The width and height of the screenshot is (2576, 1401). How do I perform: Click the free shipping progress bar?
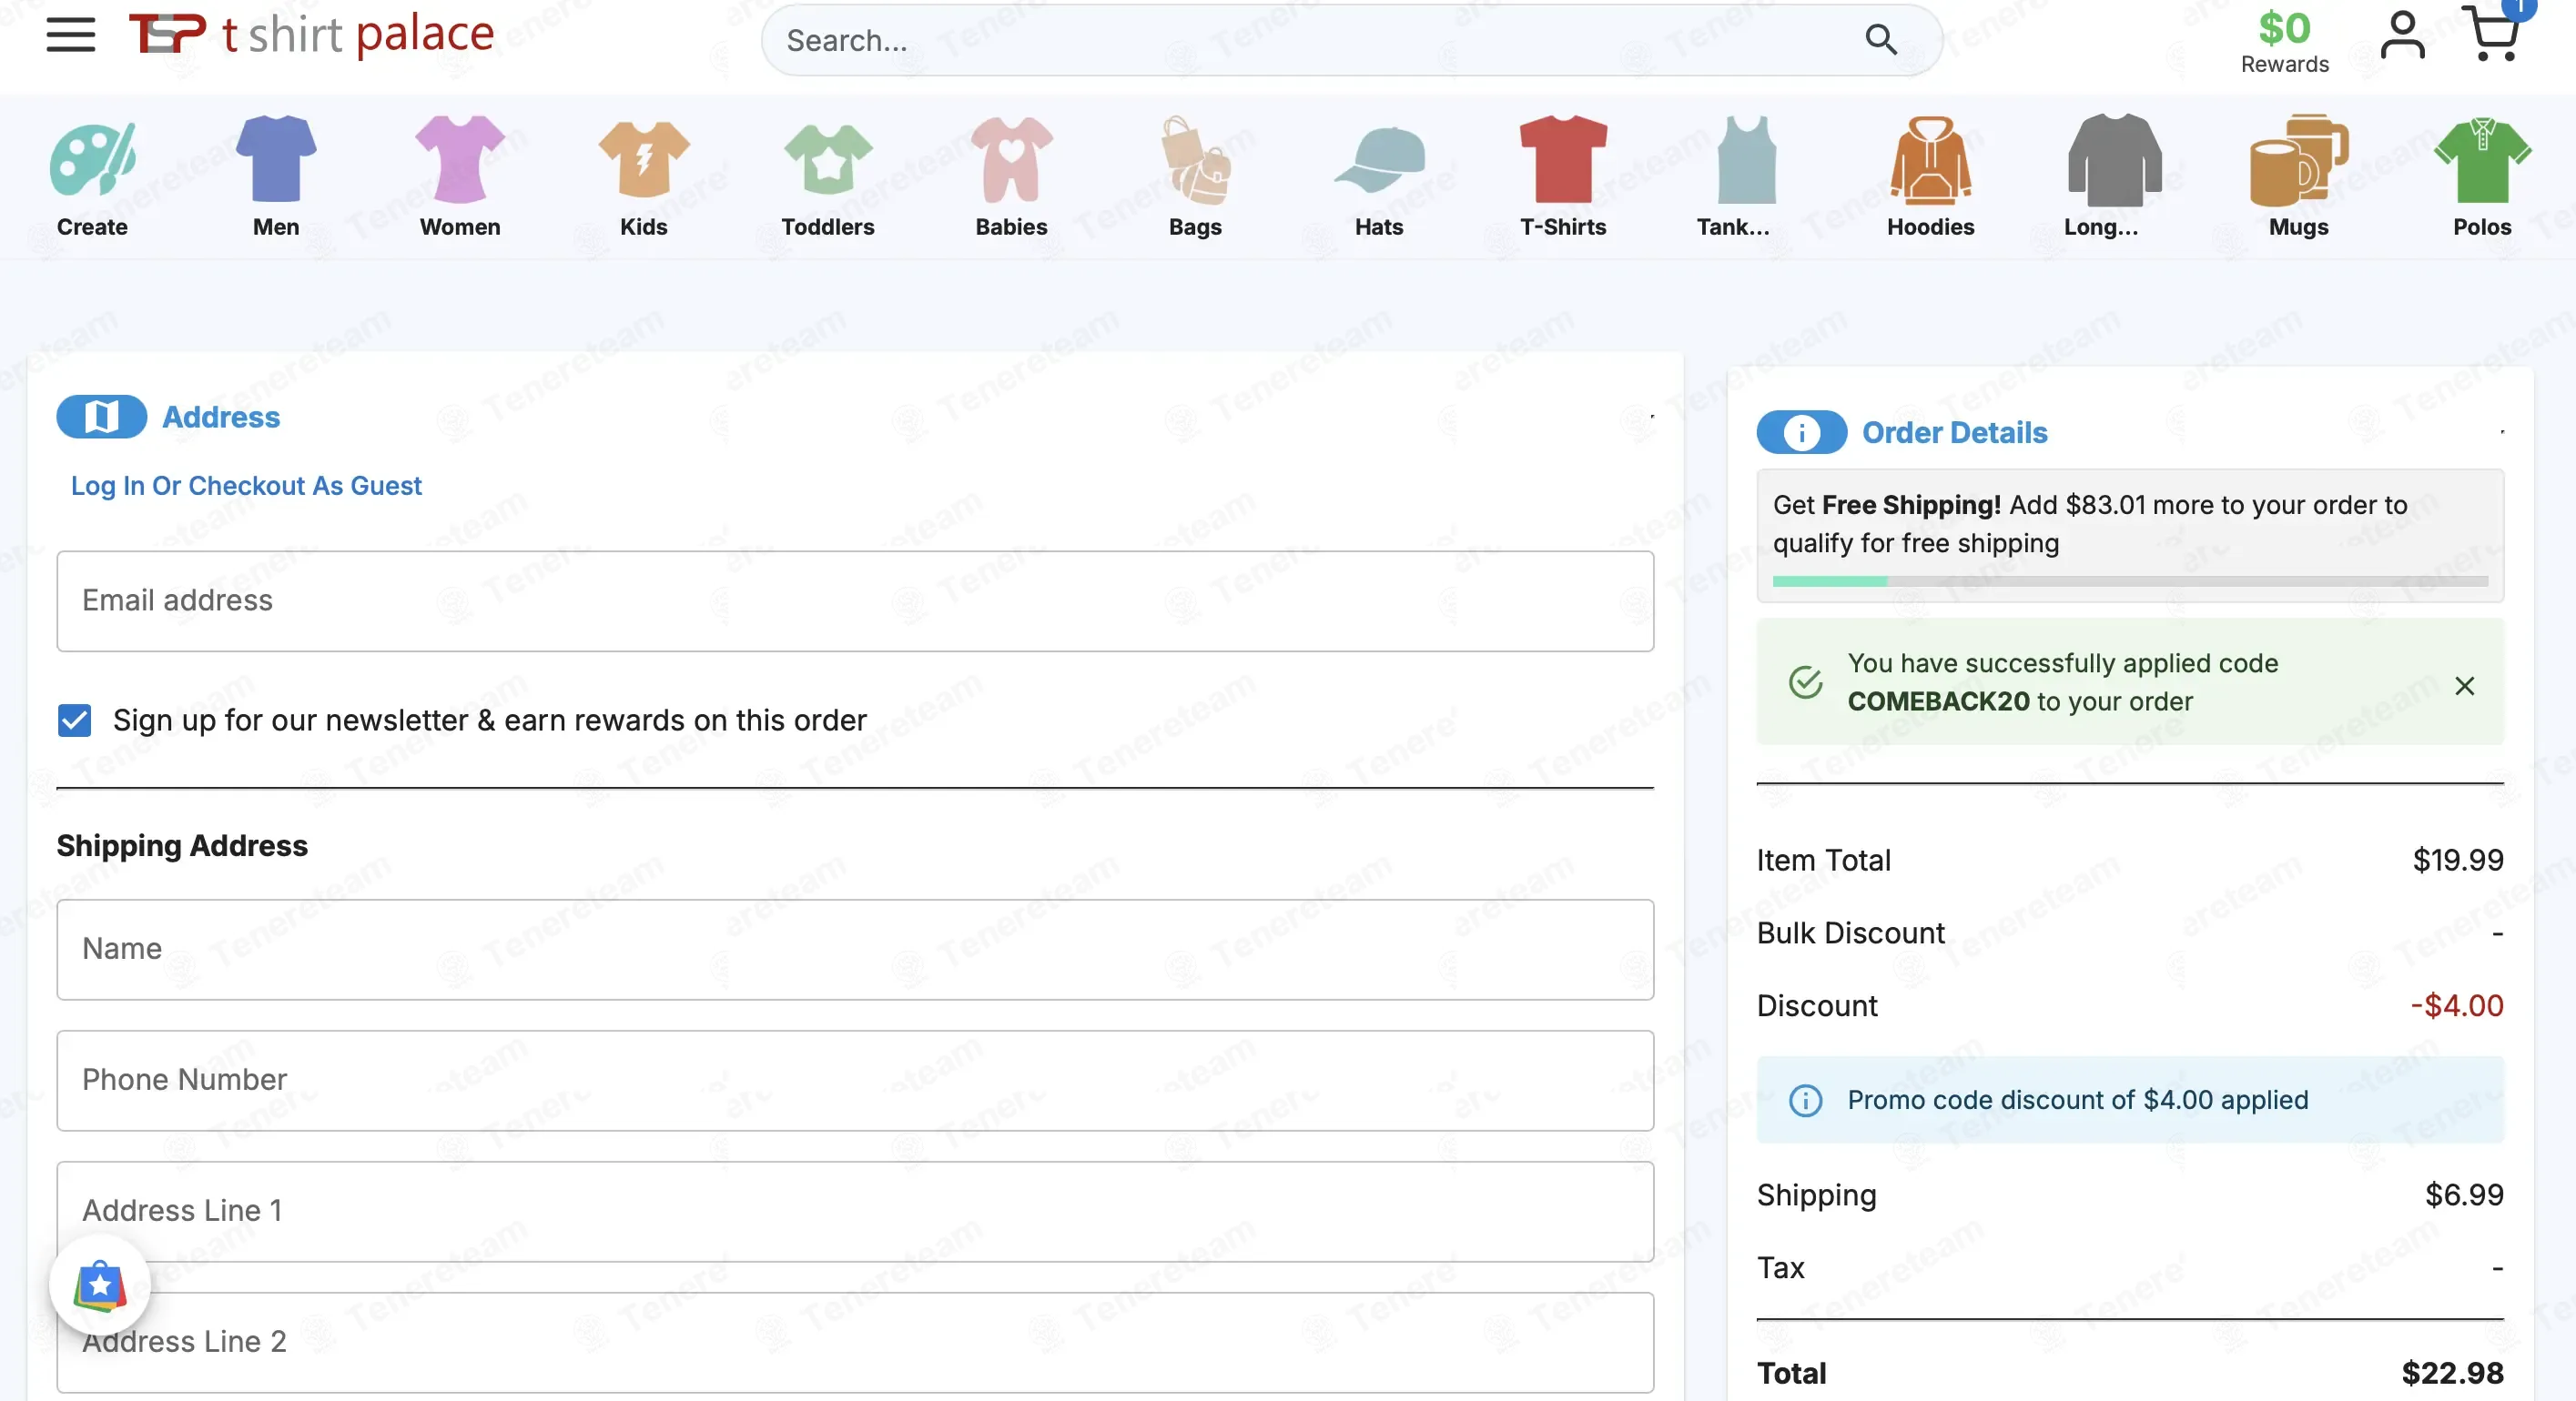(x=2130, y=580)
